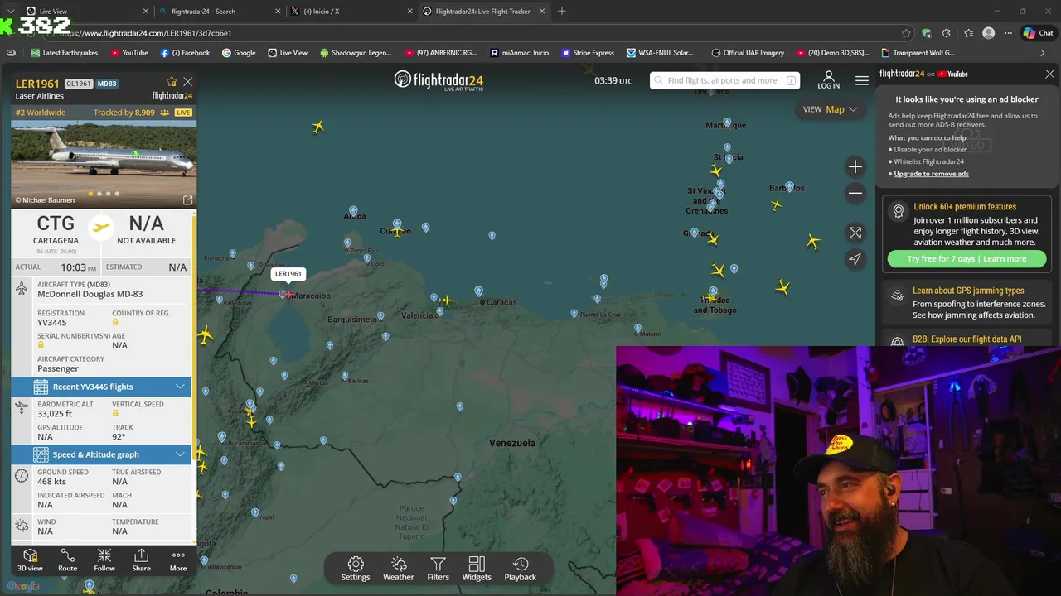Open the More options menu

tap(178, 560)
